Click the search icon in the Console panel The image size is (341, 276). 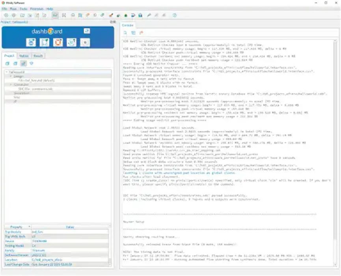[125, 33]
